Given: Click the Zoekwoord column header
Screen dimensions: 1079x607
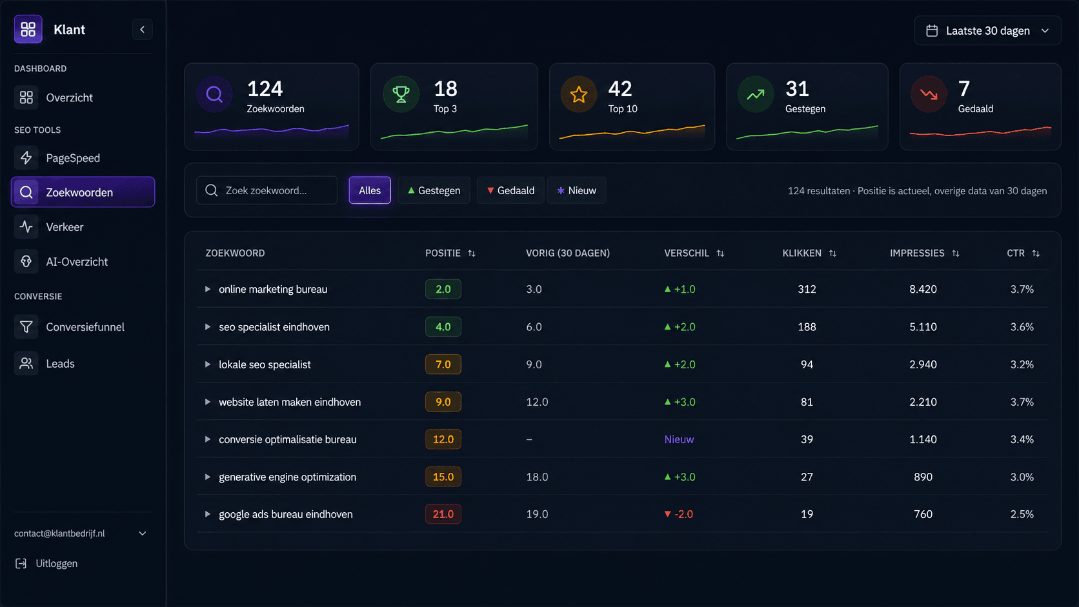Looking at the screenshot, I should coord(235,253).
